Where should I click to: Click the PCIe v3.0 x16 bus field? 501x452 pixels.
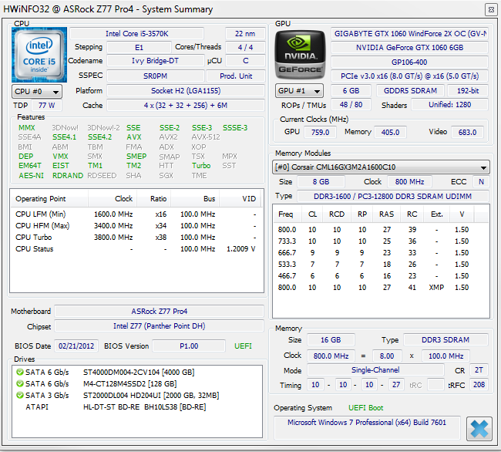409,76
